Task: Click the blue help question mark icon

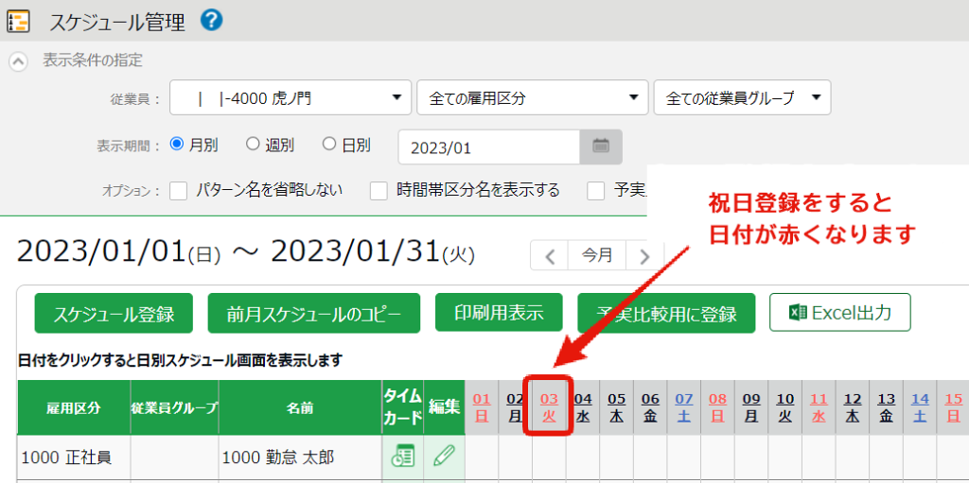Action: [212, 20]
